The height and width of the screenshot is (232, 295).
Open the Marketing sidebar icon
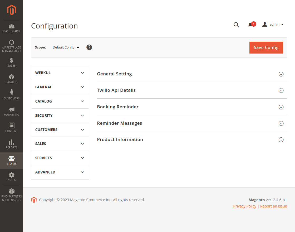[x=12, y=111]
